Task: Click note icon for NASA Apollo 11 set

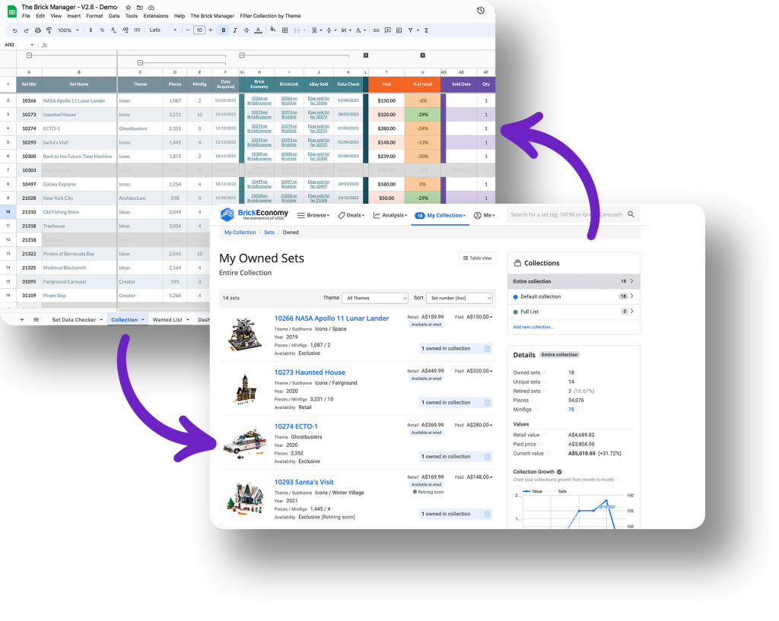Action: point(488,348)
